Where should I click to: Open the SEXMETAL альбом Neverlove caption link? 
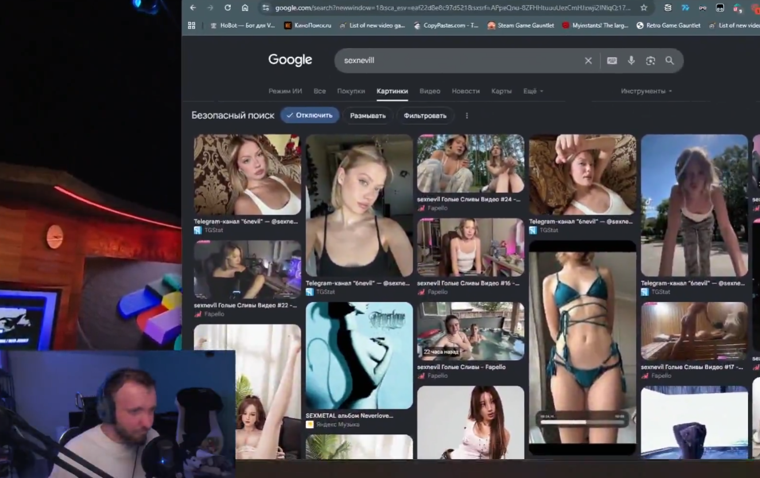point(350,415)
